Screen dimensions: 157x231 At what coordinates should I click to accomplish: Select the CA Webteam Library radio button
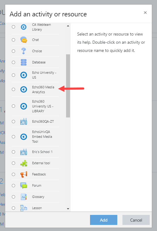(13, 27)
